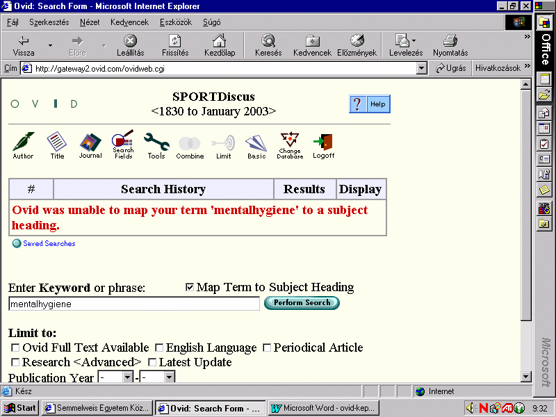The height and width of the screenshot is (417, 556).
Task: Open the Fájl menu
Action: tap(13, 22)
